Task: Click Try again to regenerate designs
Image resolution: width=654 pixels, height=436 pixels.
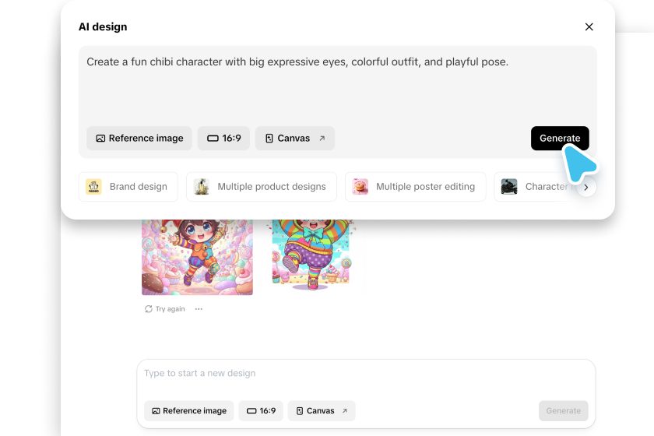Action: click(165, 309)
